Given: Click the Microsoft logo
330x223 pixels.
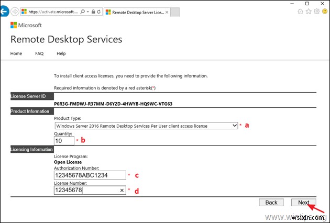Looking at the screenshot, I should pos(26,25).
